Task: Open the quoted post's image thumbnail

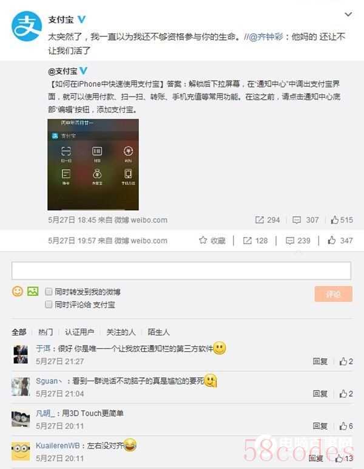Action: point(93,165)
